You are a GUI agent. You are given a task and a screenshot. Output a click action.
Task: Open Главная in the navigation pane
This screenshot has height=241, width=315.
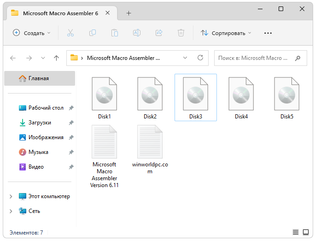click(x=40, y=78)
